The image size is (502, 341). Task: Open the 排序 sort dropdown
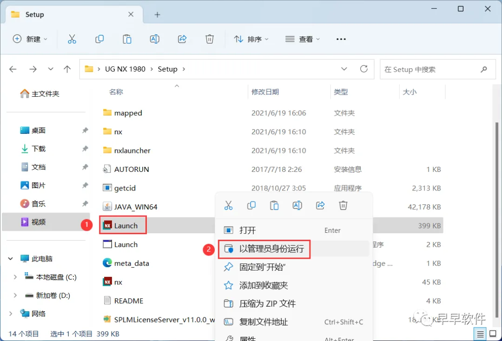[x=251, y=39]
